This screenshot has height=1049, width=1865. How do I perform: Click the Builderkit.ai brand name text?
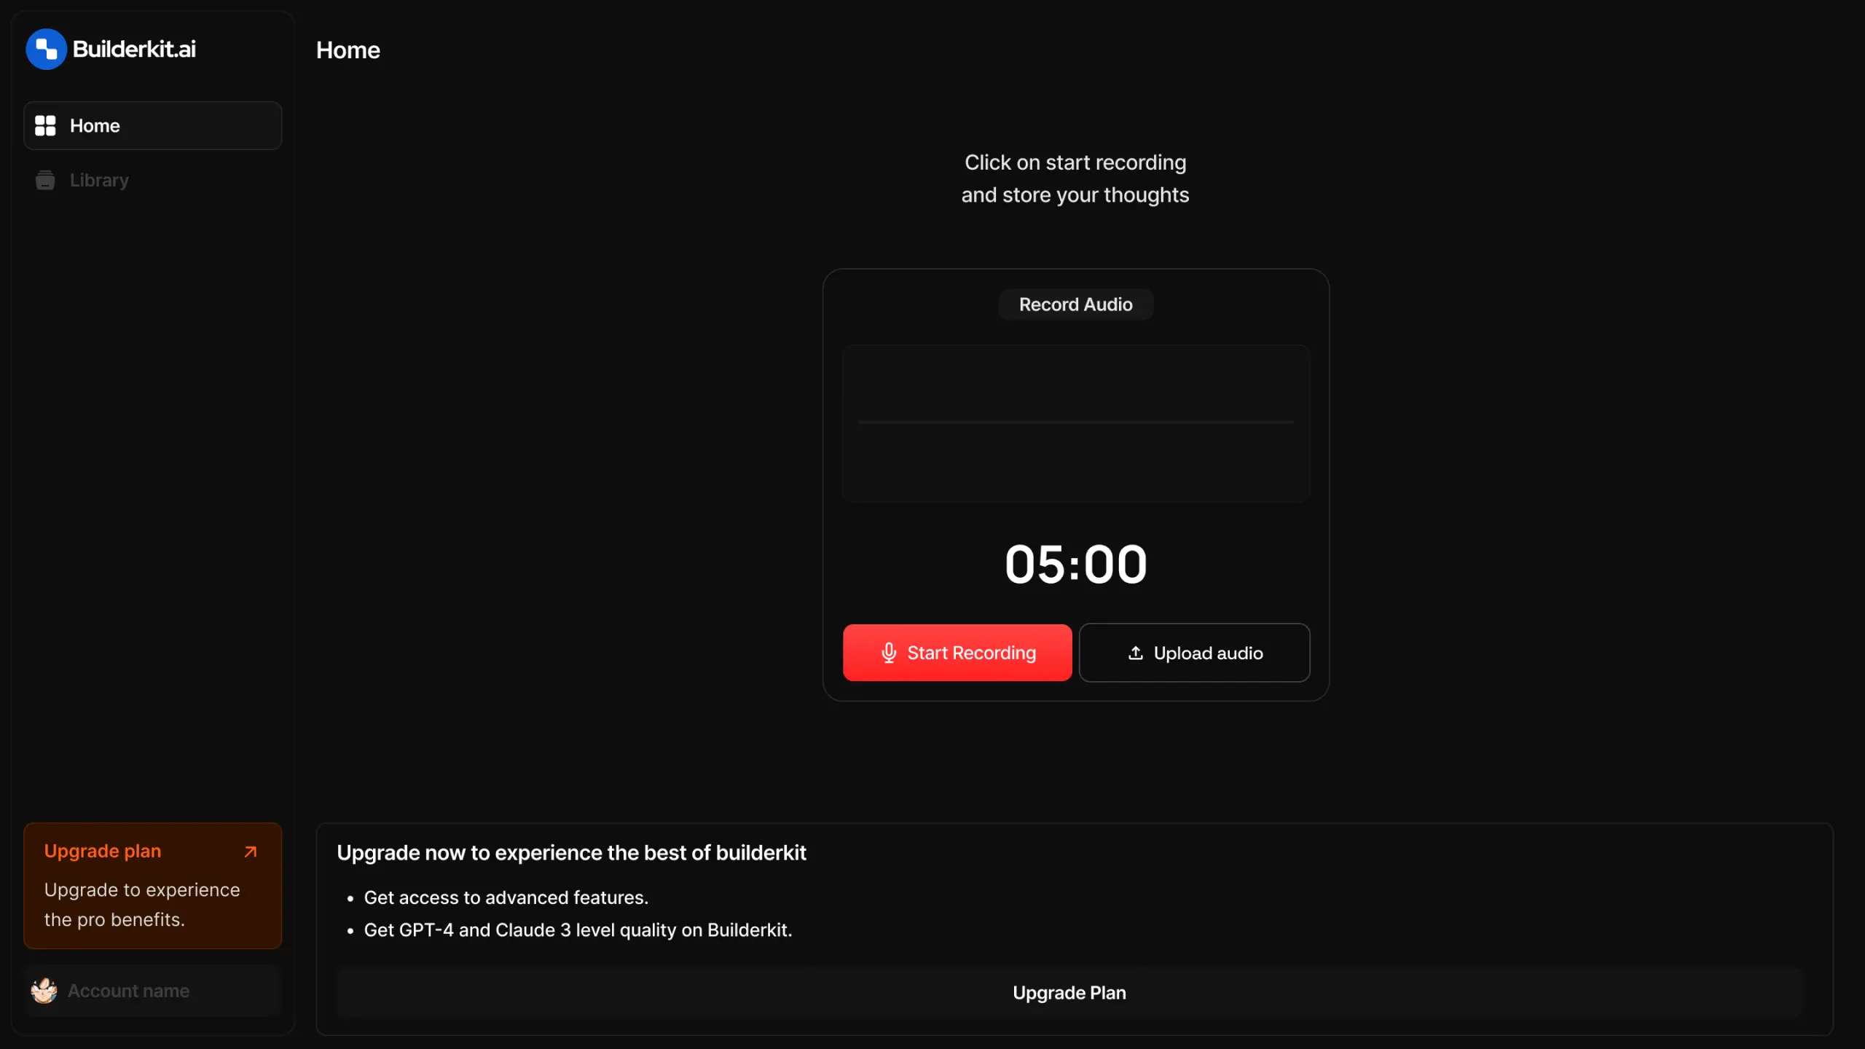[x=134, y=49]
